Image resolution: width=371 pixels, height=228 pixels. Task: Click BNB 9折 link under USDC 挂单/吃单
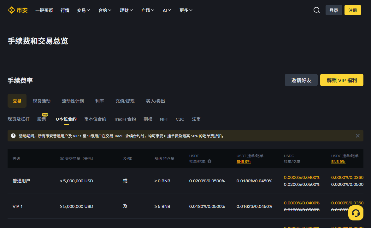[338, 162]
